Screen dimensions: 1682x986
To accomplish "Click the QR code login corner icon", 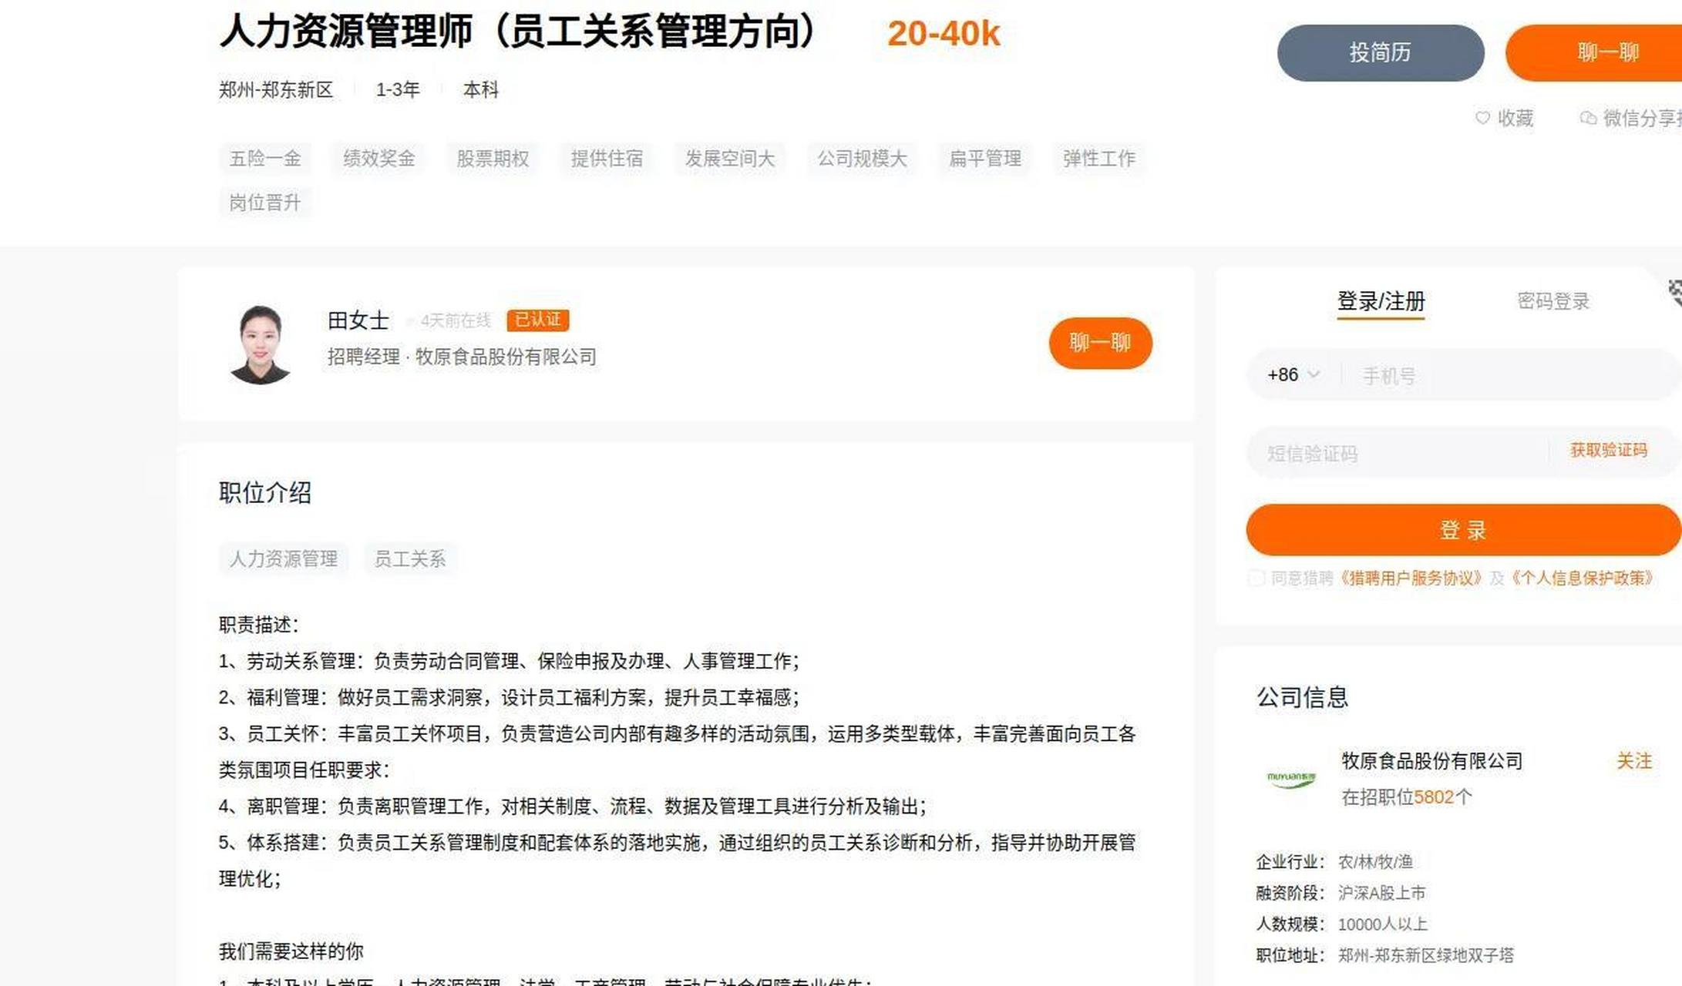I will 1674,291.
